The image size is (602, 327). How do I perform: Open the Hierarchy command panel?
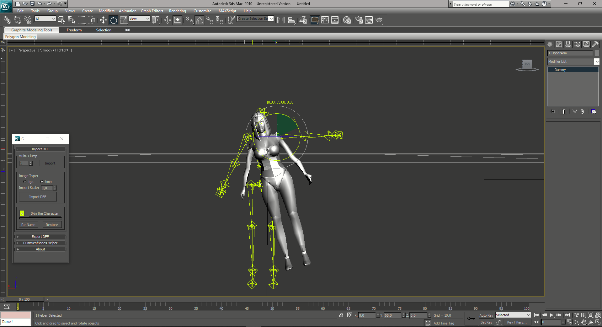pyautogui.click(x=568, y=44)
